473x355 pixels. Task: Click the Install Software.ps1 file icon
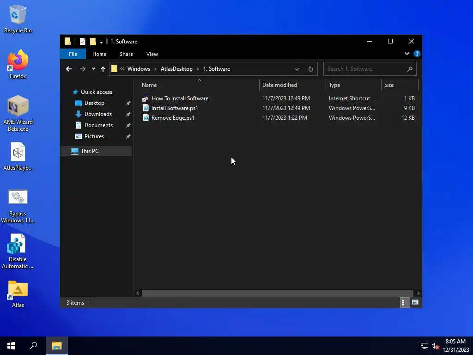click(x=146, y=108)
